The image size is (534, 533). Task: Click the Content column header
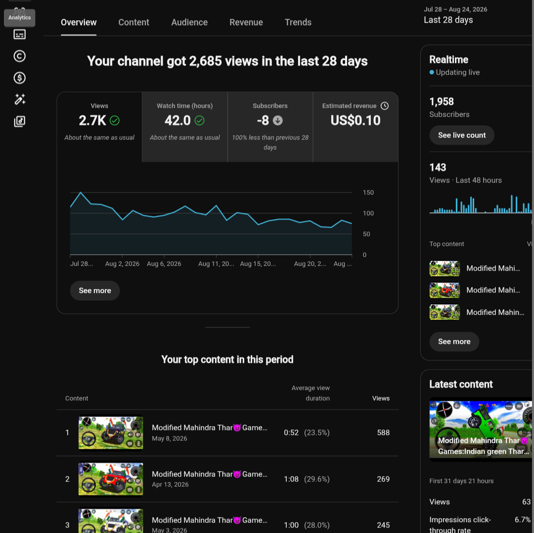77,398
